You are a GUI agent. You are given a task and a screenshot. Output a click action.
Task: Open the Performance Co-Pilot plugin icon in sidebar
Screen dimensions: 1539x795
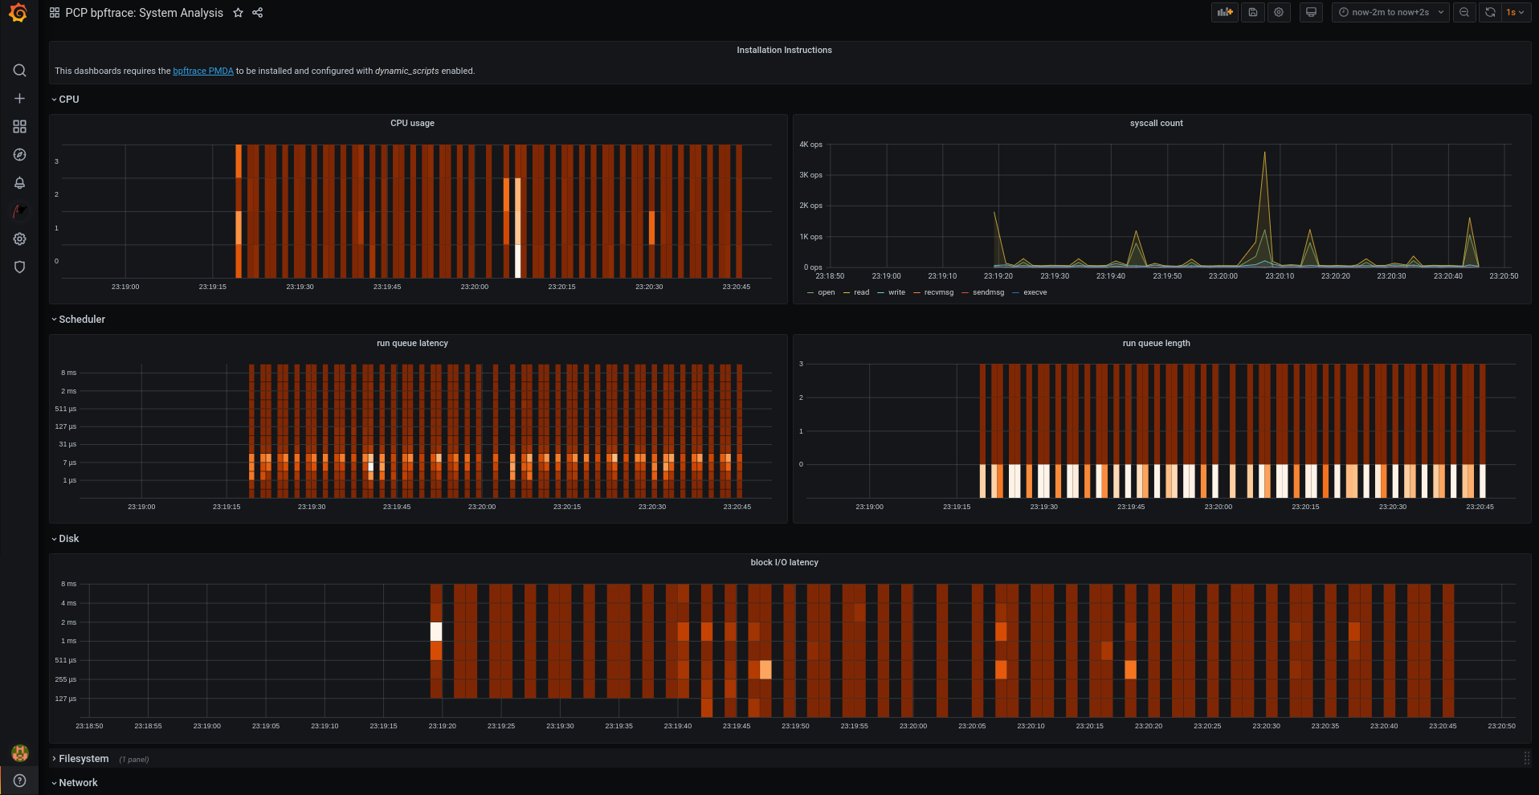click(x=19, y=211)
